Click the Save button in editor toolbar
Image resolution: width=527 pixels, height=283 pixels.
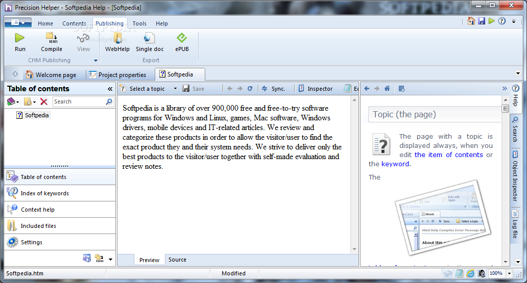(x=194, y=89)
